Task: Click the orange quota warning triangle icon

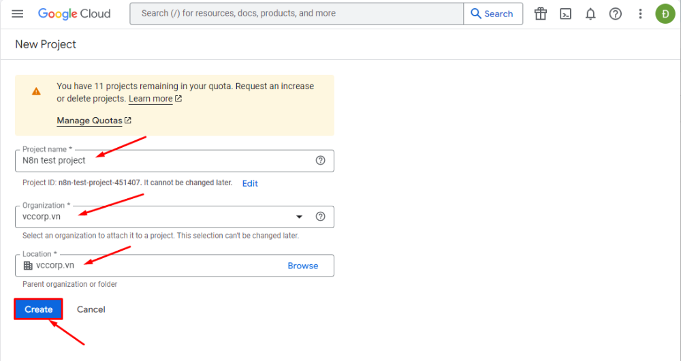Action: click(37, 91)
